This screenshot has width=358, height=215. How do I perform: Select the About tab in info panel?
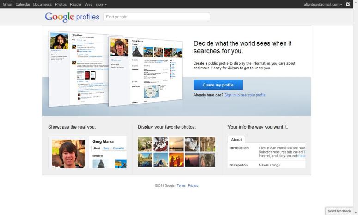click(237, 140)
